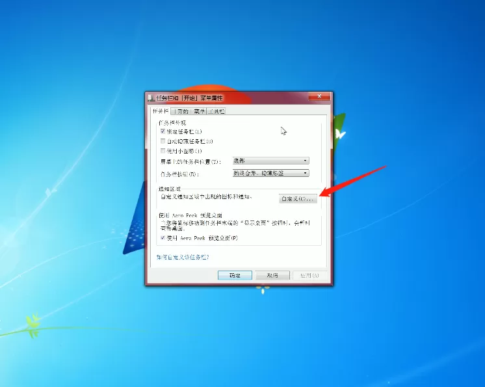Viewport: 485px width, 387px height.
Task: Open the 工具栏 tab
Action: pos(216,111)
